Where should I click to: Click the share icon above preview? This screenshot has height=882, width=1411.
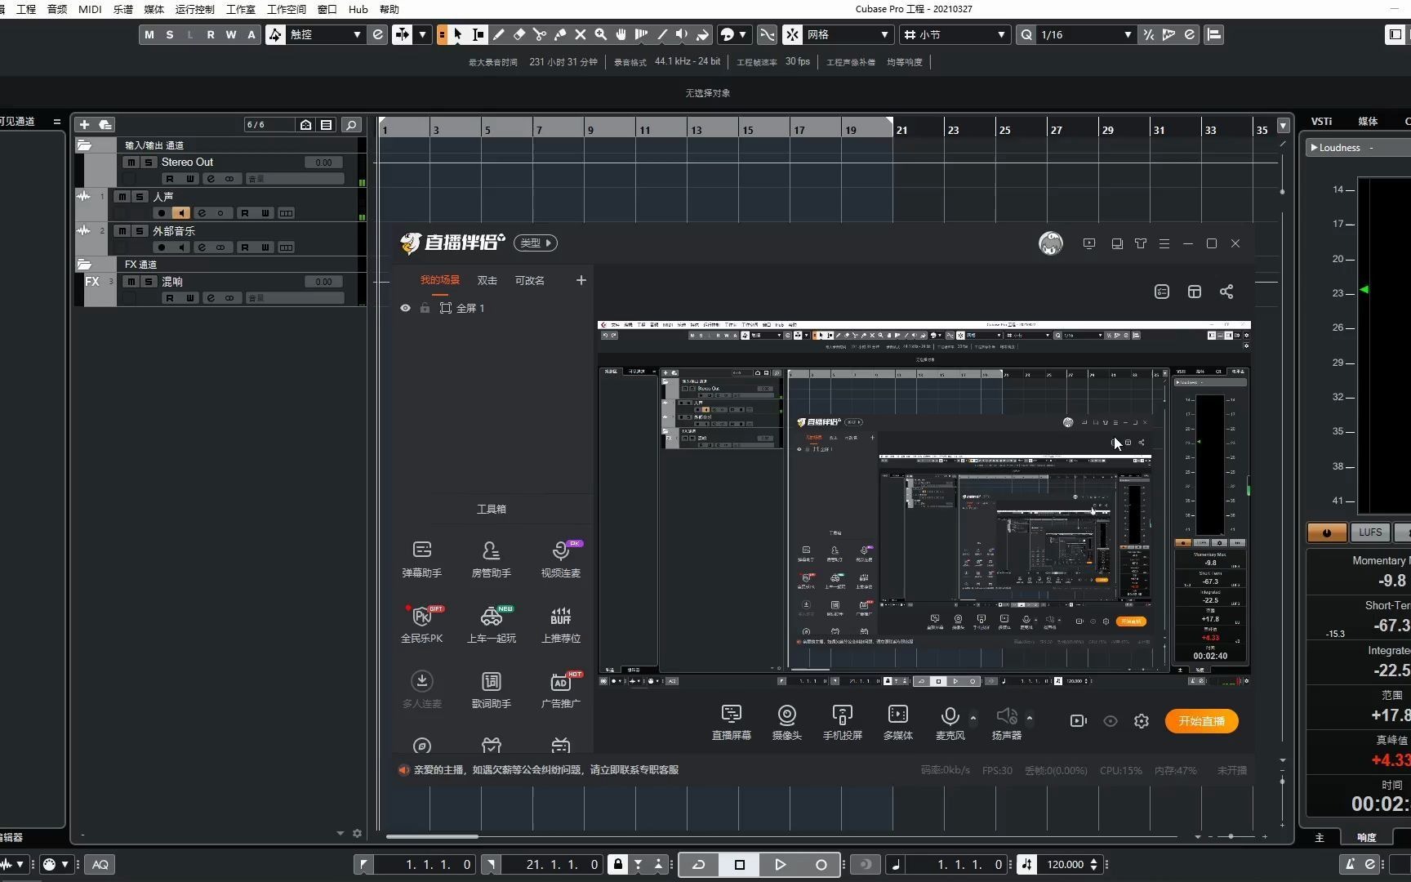click(1226, 292)
